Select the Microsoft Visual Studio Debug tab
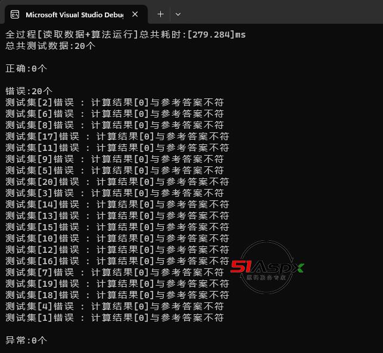The width and height of the screenshot is (383, 353). click(76, 15)
